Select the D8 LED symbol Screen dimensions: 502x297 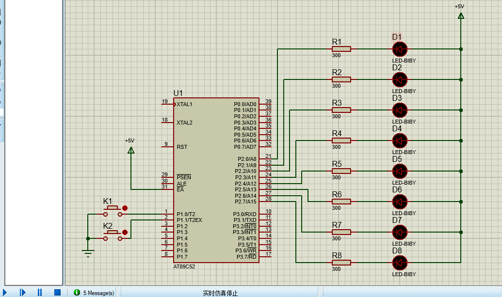(x=400, y=263)
